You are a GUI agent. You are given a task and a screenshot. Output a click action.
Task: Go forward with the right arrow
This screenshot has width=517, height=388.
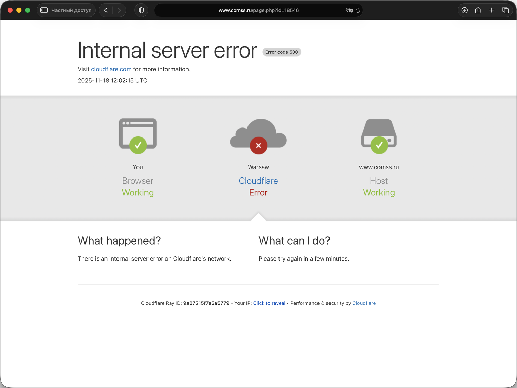(x=119, y=10)
